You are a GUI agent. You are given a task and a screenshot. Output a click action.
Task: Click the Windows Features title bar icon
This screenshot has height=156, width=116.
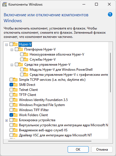[x=4, y=4]
